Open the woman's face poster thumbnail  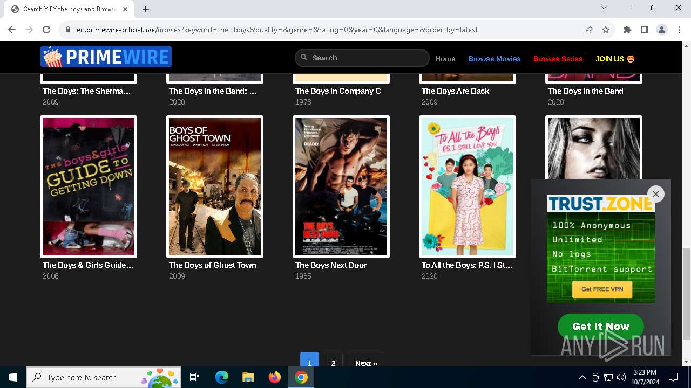594,148
